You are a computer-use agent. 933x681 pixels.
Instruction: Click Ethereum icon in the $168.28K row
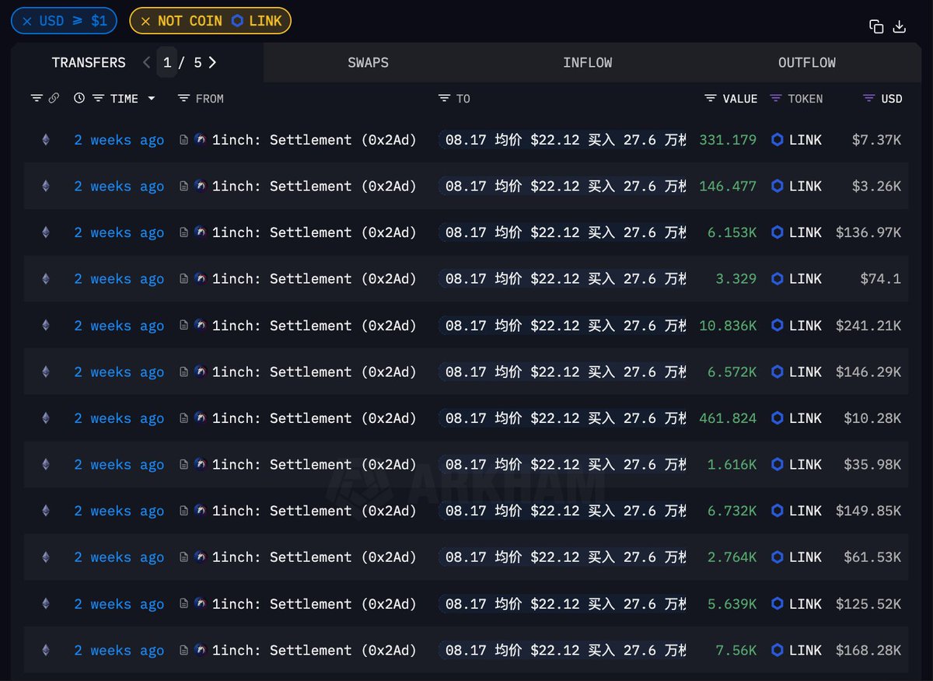45,650
